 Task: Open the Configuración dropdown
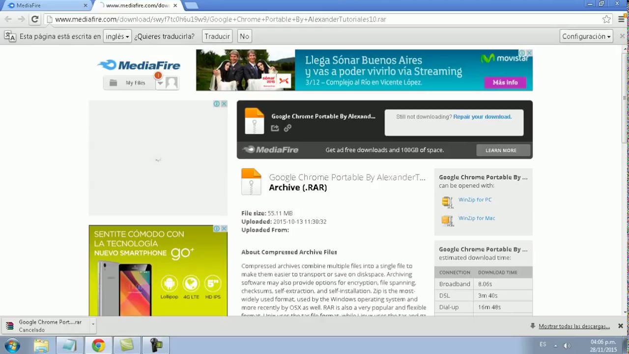pos(586,36)
